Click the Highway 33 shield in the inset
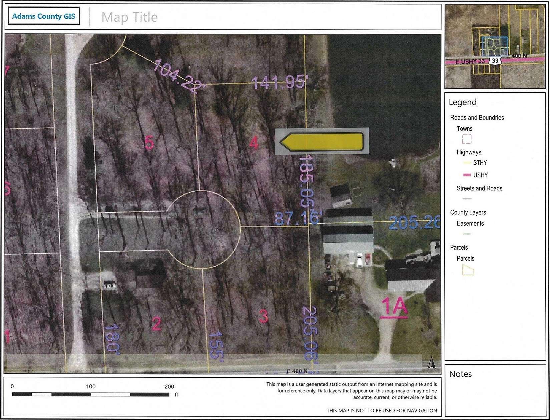The image size is (550, 420). click(x=494, y=61)
